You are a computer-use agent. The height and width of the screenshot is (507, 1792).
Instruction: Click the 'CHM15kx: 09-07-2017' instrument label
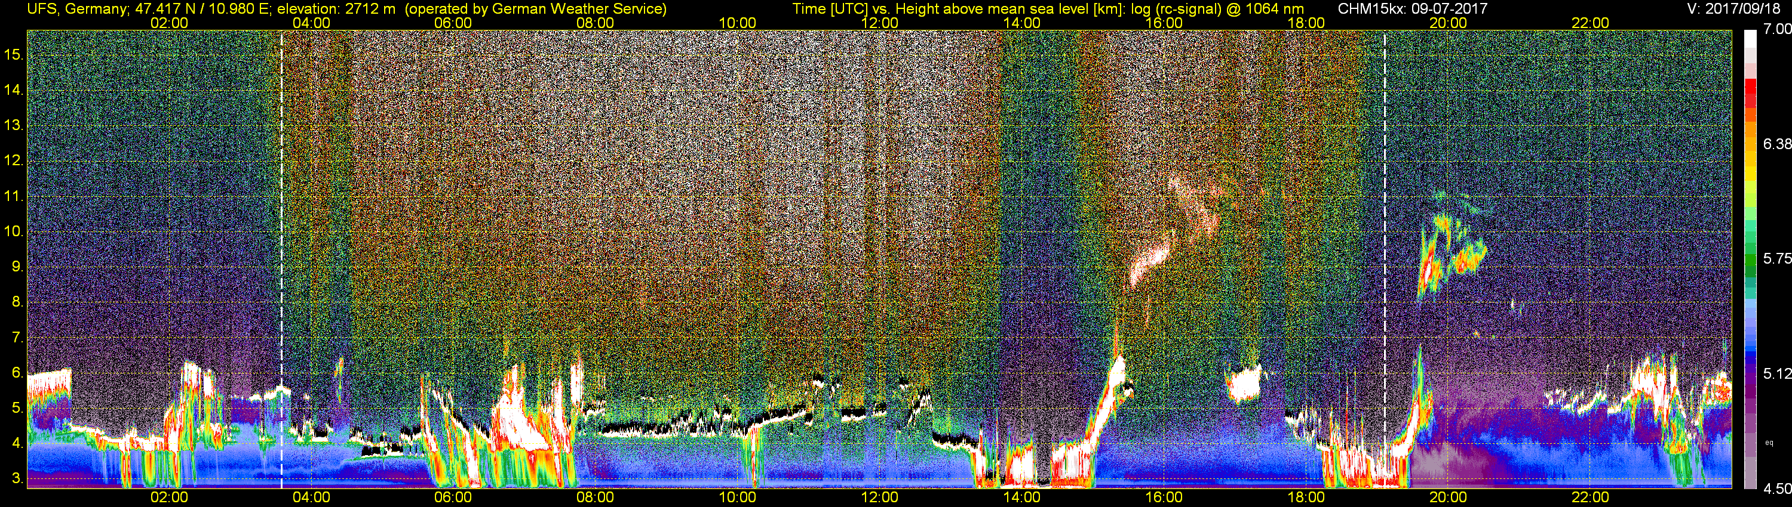tap(1412, 9)
